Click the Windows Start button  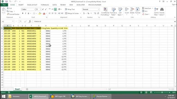(4, 97)
